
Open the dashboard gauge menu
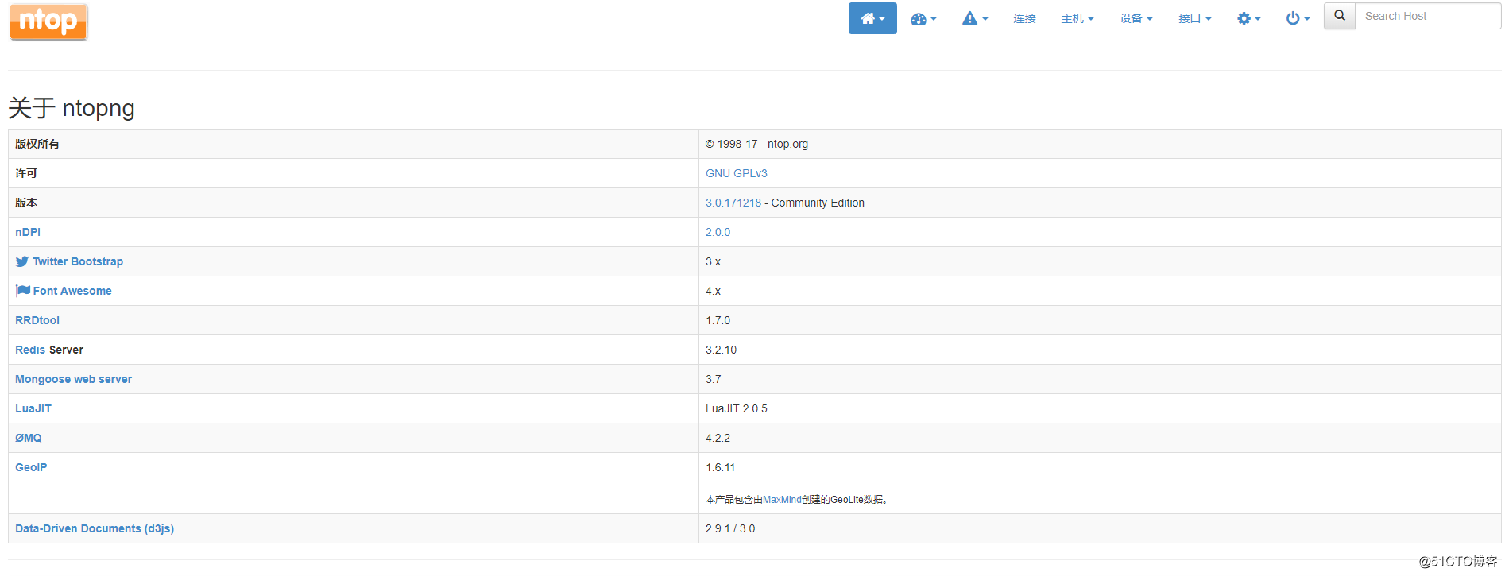click(923, 18)
